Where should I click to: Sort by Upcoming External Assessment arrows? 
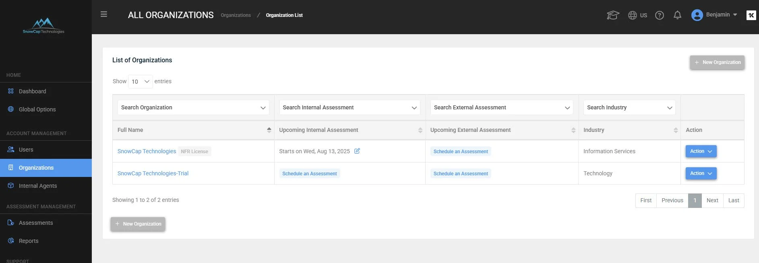click(x=573, y=130)
